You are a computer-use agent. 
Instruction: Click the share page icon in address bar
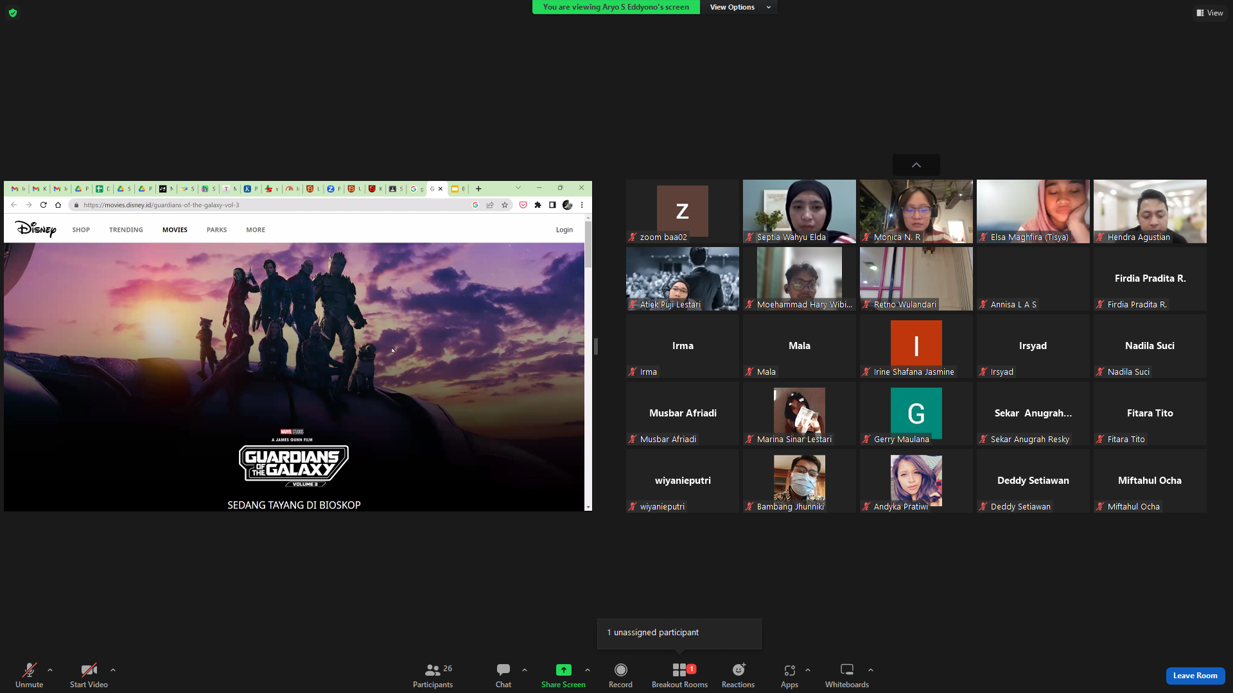[x=490, y=205]
